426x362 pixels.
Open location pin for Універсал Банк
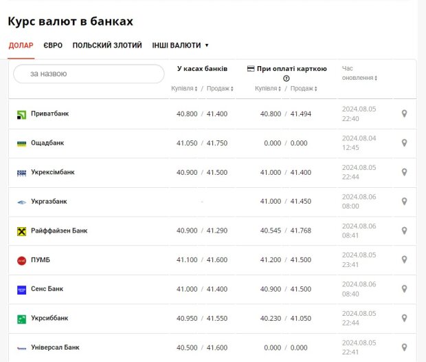pyautogui.click(x=404, y=348)
